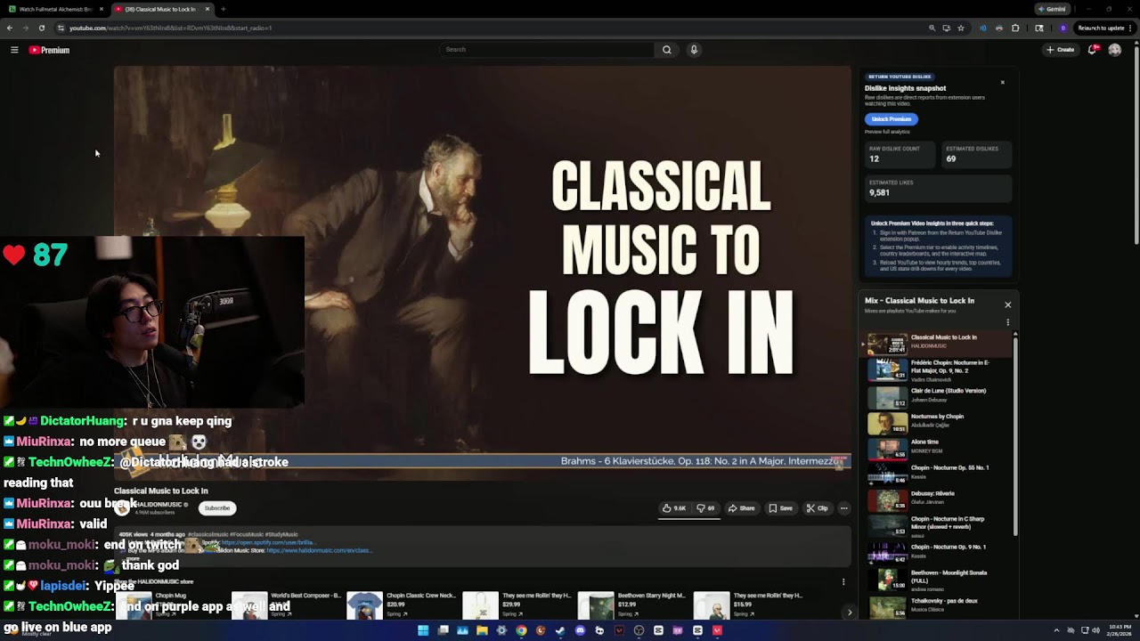Viewport: 1140px width, 641px height.
Task: Click the search magnifier button
Action: (x=666, y=50)
